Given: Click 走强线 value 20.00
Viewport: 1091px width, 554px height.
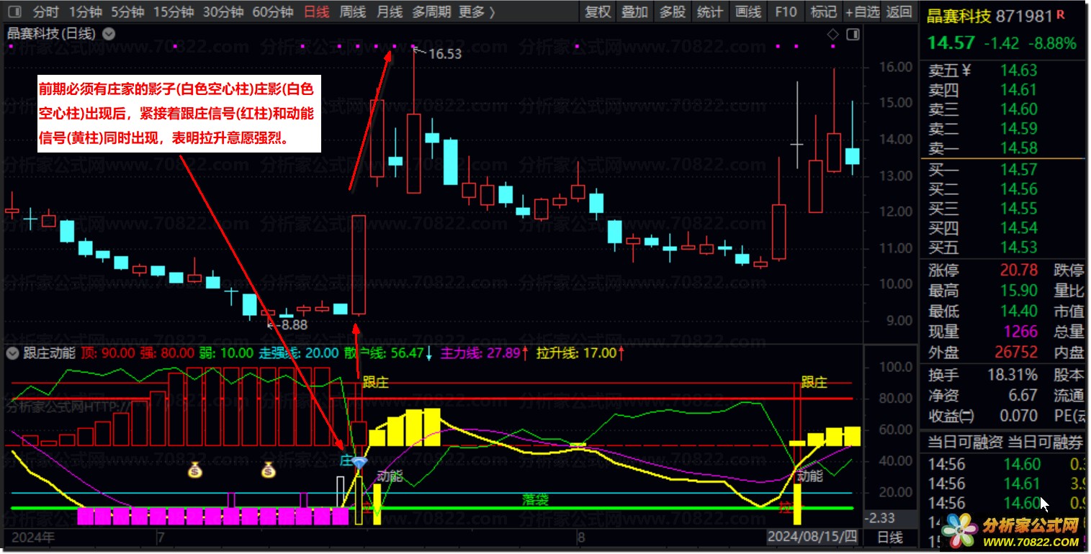Looking at the screenshot, I should [322, 353].
